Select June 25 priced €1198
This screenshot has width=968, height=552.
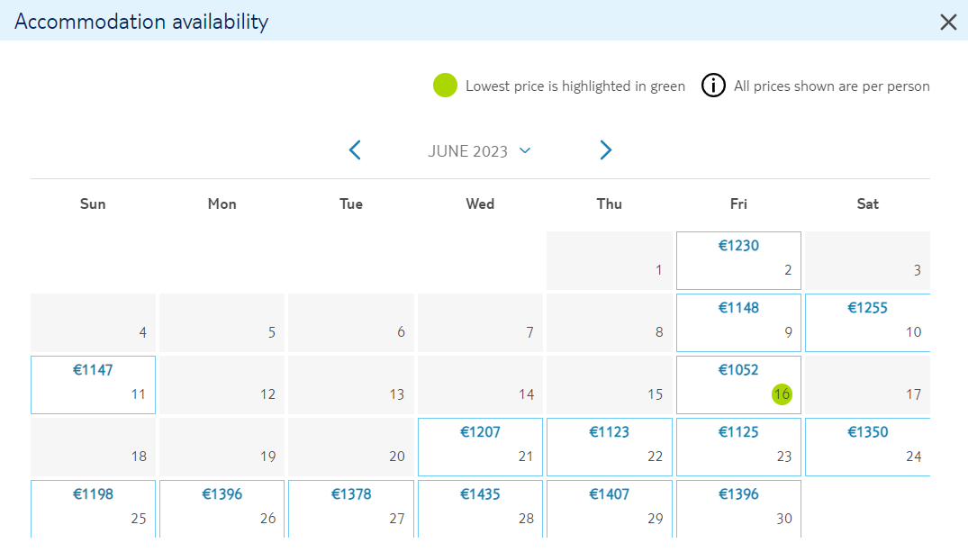(93, 509)
